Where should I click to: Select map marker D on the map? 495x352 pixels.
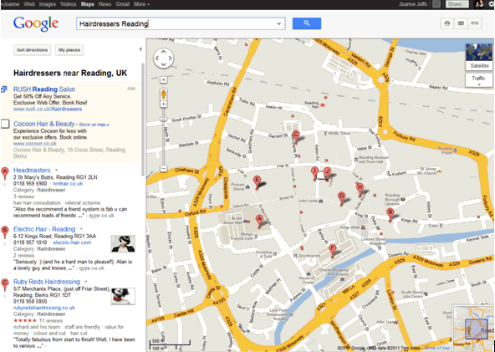click(341, 198)
